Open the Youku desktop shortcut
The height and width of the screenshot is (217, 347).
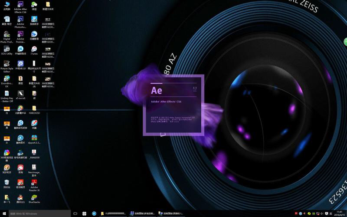(34, 125)
